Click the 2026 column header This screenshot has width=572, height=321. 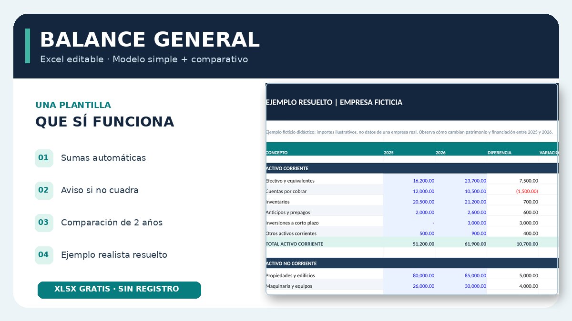click(x=440, y=153)
